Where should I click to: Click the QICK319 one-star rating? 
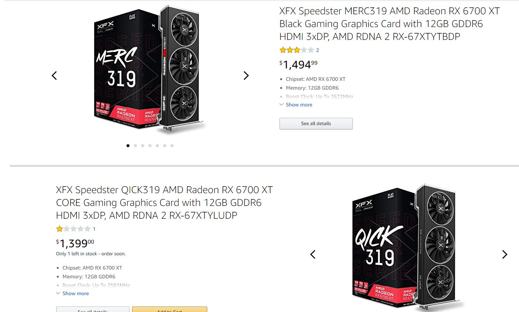point(73,229)
